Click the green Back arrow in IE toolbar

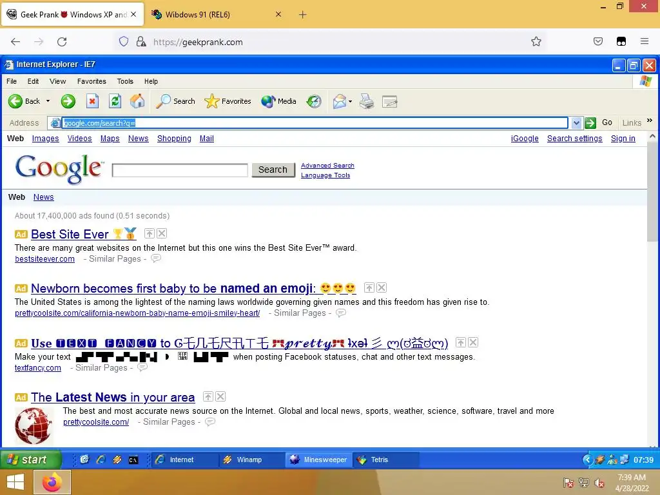click(15, 101)
